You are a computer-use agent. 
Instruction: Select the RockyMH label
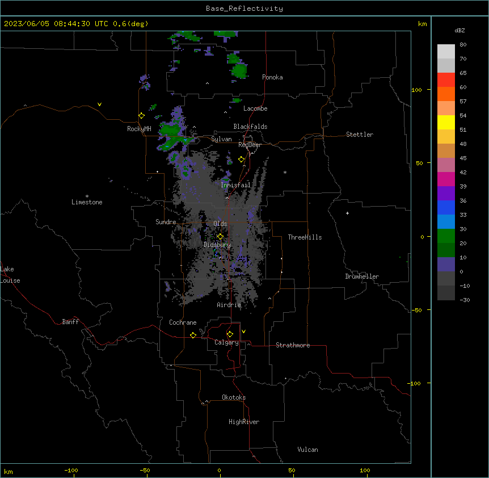click(139, 129)
